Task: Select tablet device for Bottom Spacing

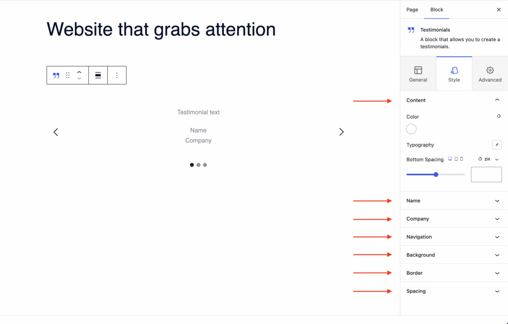Action: (x=456, y=159)
